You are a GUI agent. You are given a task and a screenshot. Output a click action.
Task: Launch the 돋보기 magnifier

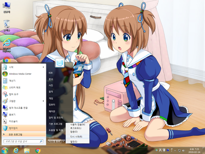point(24,115)
